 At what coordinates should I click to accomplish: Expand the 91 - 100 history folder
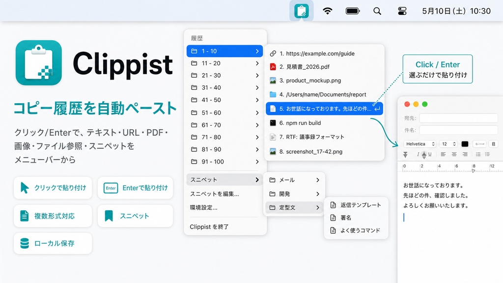224,161
